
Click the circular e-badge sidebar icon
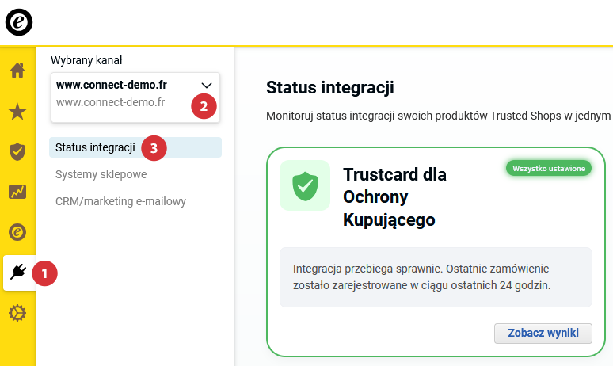[x=17, y=232]
